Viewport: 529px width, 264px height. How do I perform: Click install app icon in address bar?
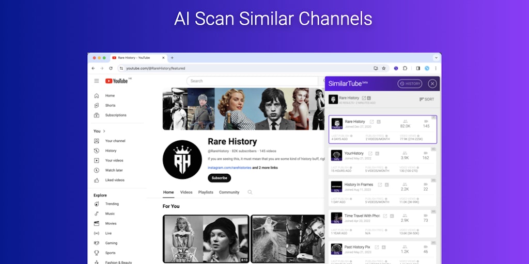point(376,68)
